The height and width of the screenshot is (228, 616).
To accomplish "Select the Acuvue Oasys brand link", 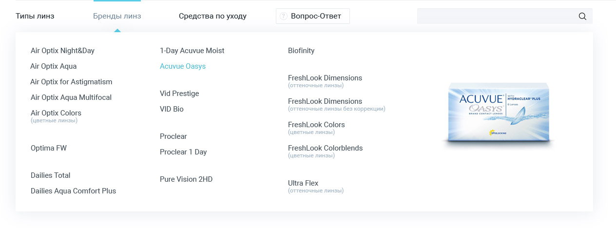I will [x=183, y=66].
